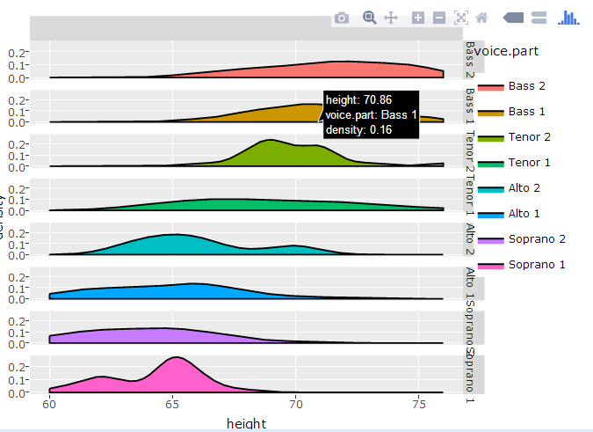Image resolution: width=593 pixels, height=432 pixels.
Task: Click the peak of green Tenor 2 density
Action: [269, 140]
